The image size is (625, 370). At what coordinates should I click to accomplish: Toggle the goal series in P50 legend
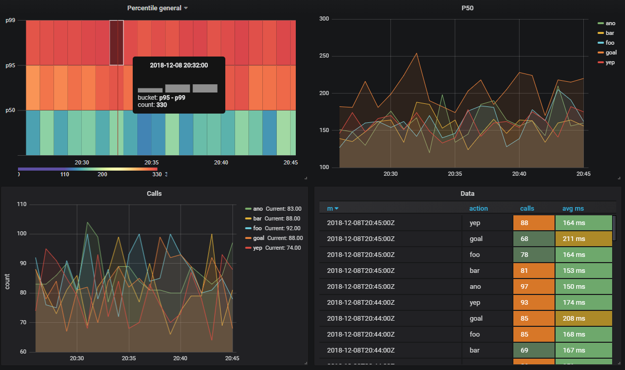tap(611, 52)
